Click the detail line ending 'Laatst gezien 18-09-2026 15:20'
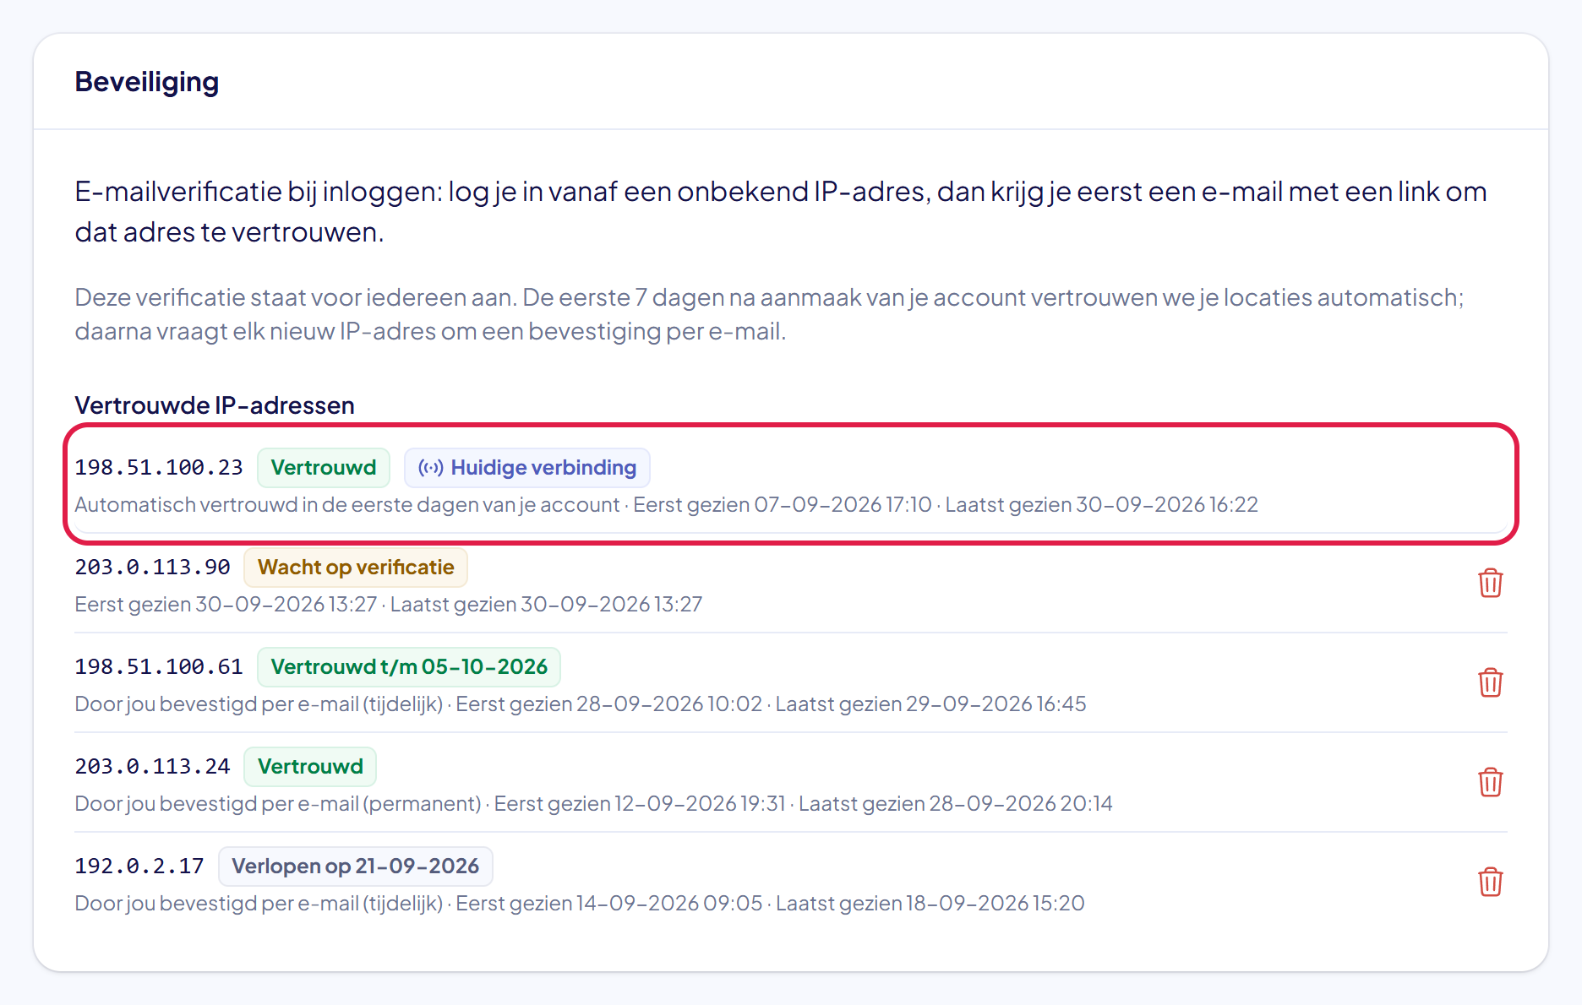1582x1005 pixels. 580,904
